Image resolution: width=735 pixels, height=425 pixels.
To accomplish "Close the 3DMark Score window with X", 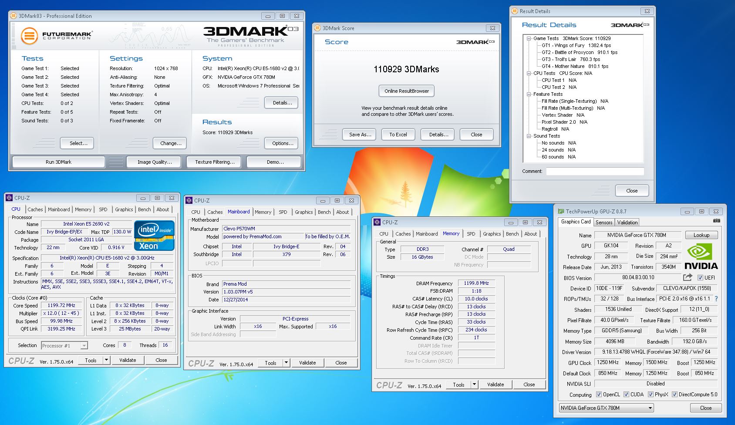I will 492,28.
